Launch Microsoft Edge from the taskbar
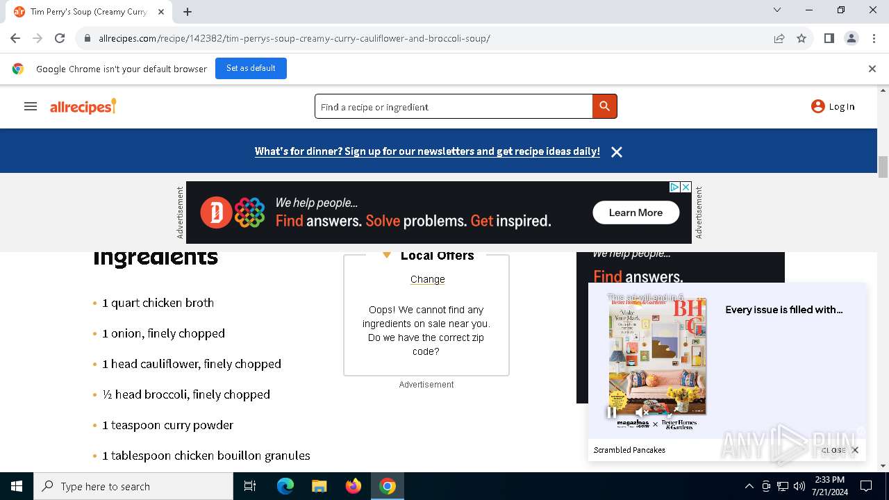The width and height of the screenshot is (889, 500). point(285,486)
